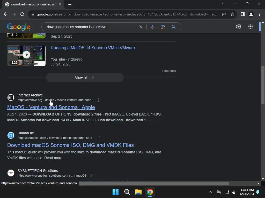Click the OneDrive cloud tray icon
Image resolution: width=265 pixels, height=198 pixels.
(219, 192)
